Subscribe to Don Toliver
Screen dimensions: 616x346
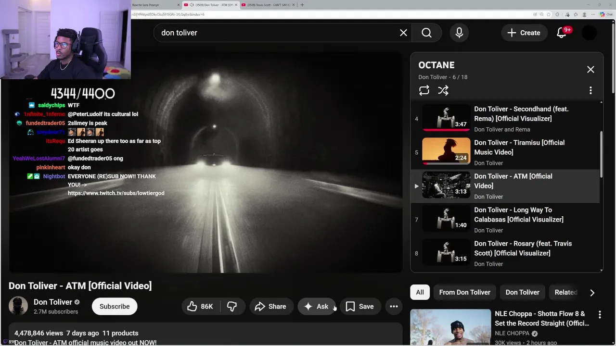point(115,306)
